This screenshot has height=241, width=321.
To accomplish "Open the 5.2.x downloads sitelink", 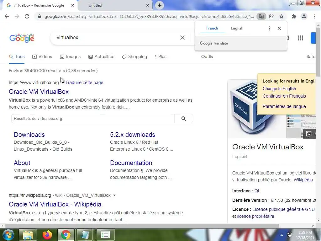I will (x=133, y=135).
